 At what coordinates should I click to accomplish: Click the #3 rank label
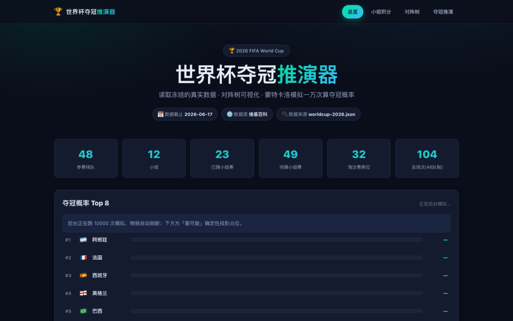68,275
